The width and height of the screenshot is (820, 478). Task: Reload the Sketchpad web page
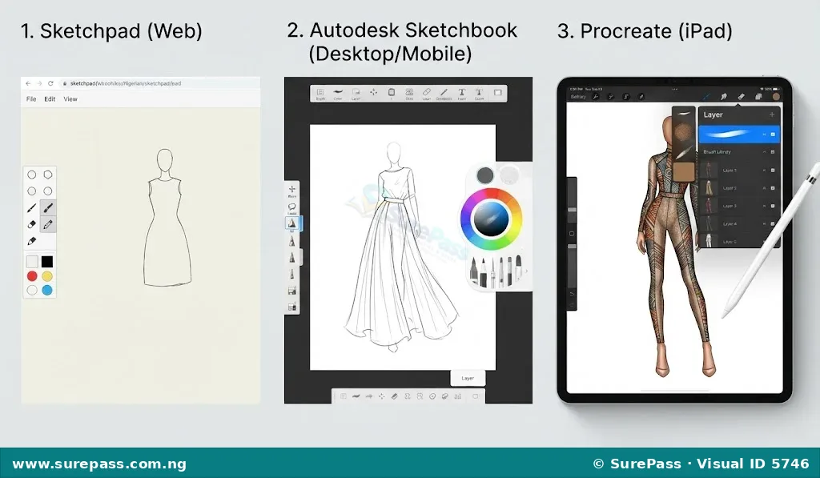[x=50, y=83]
